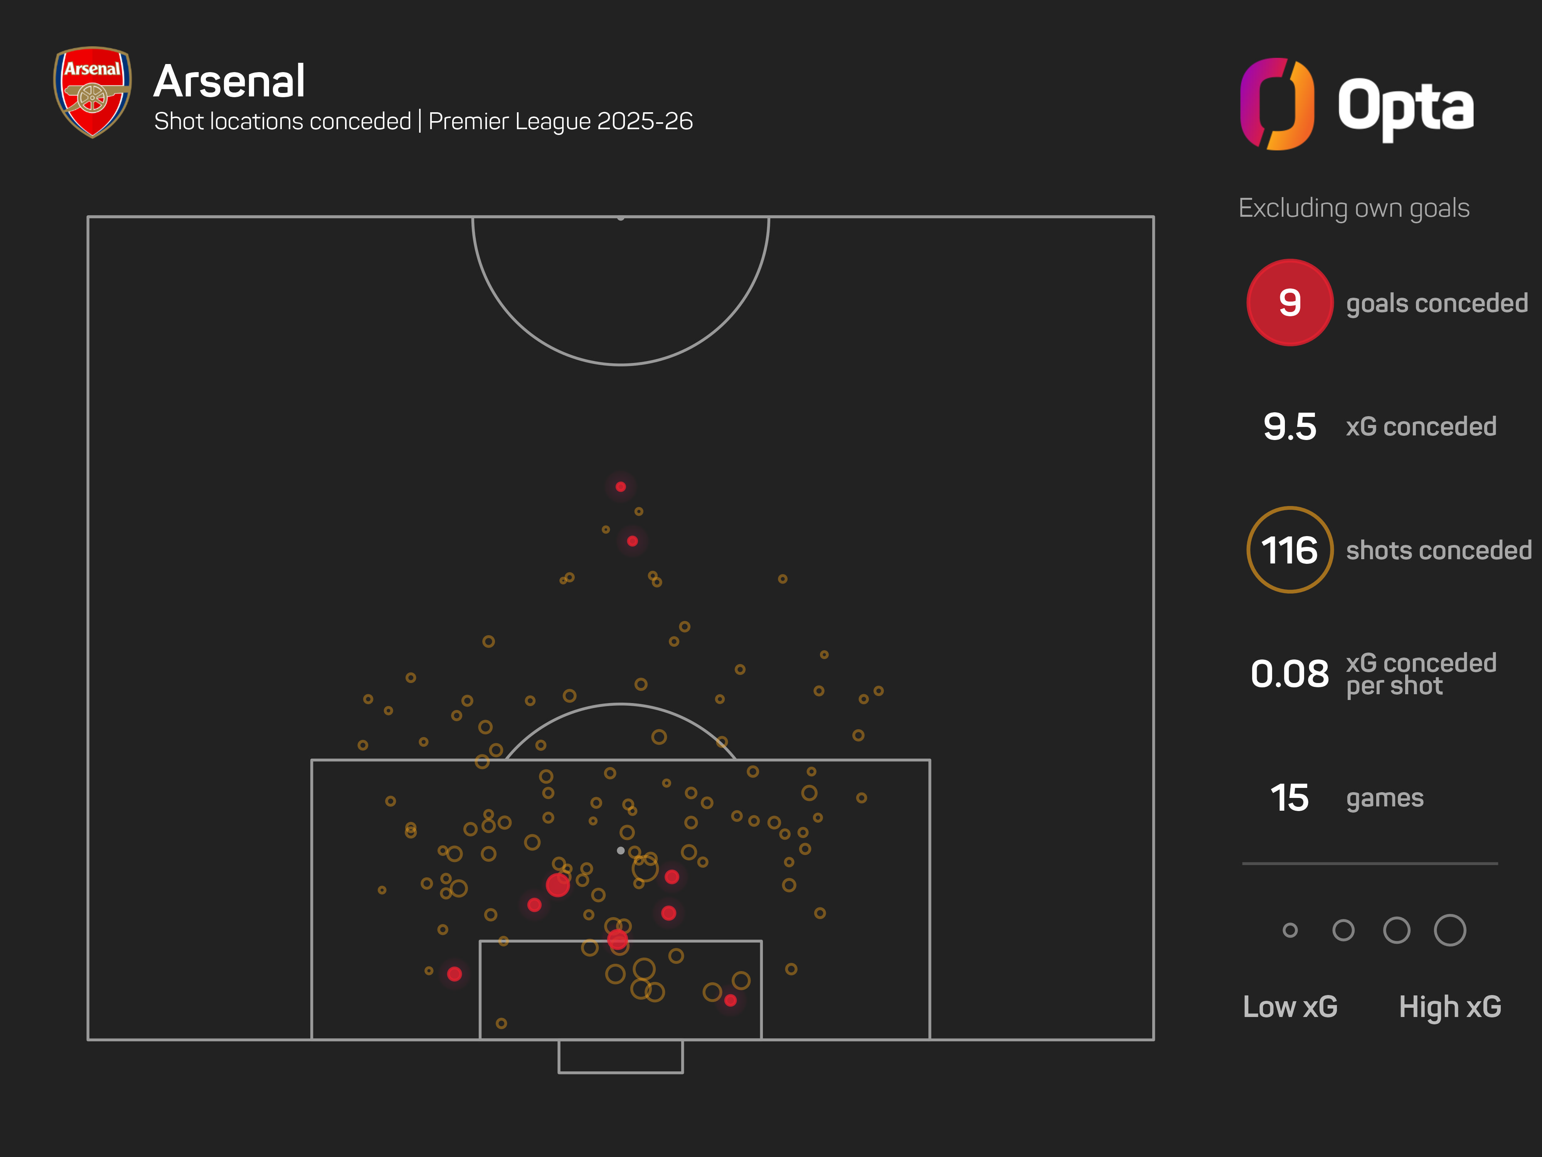
Task: Click the third xG legend circle
Action: click(1396, 930)
